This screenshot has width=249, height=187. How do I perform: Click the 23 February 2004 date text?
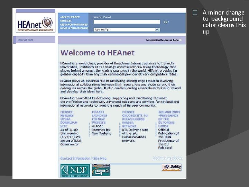tap(167, 158)
